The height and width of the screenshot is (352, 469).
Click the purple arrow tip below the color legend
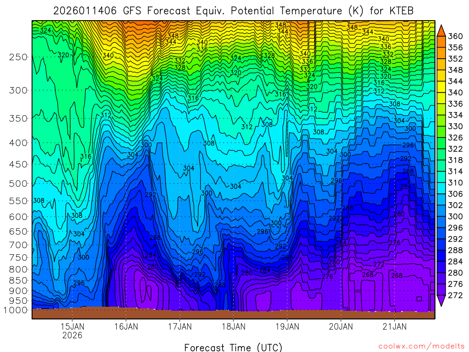[441, 301]
